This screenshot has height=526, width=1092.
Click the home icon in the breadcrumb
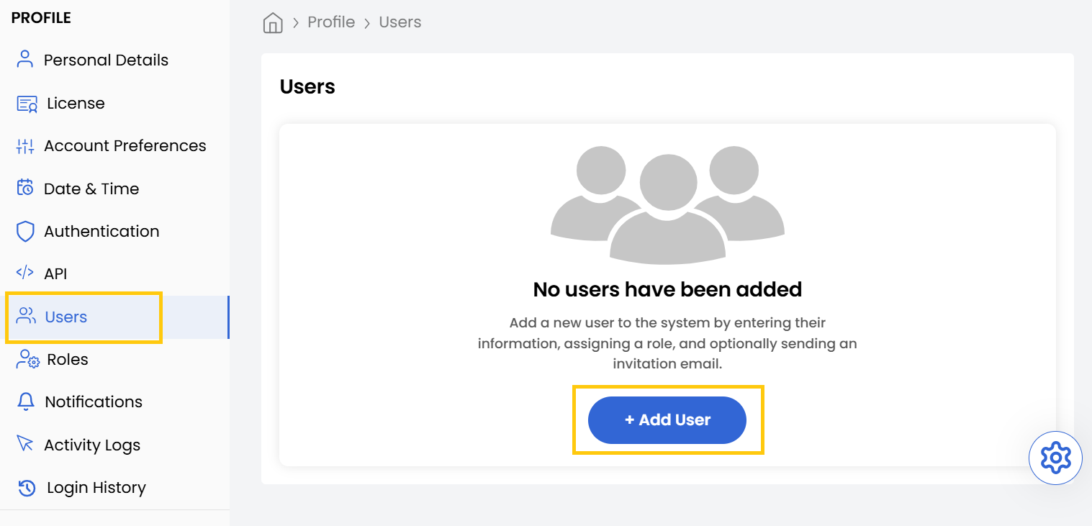[x=272, y=22]
